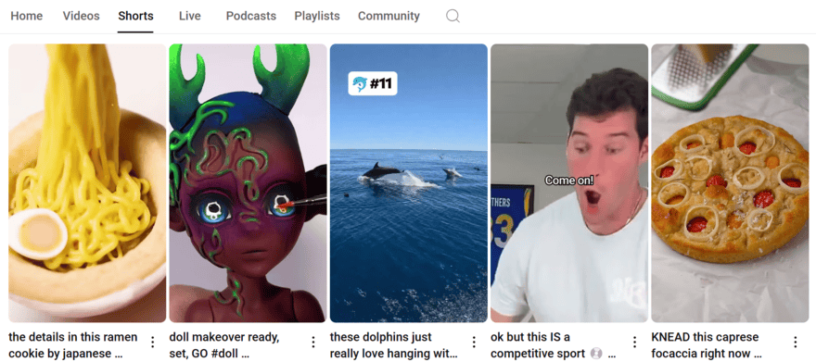Image resolution: width=816 pixels, height=362 pixels.
Task: Open the Home tab
Action: point(27,16)
